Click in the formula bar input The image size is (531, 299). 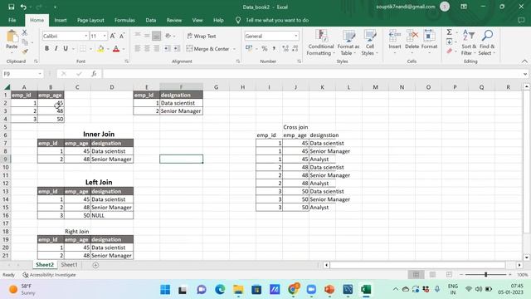point(312,74)
